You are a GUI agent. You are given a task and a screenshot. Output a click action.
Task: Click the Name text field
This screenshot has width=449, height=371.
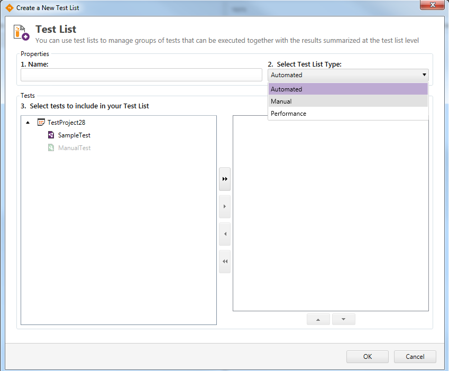pyautogui.click(x=141, y=75)
